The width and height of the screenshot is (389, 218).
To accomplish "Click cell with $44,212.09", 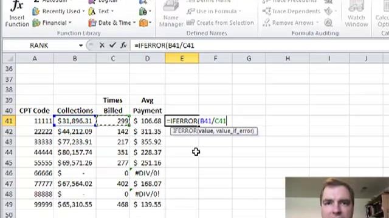I will pyautogui.click(x=75, y=131).
